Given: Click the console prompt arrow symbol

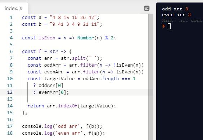Looking at the screenshot, I should [164, 26].
